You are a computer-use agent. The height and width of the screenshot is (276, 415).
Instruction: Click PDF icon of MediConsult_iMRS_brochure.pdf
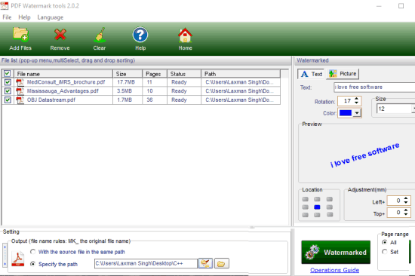coord(20,82)
